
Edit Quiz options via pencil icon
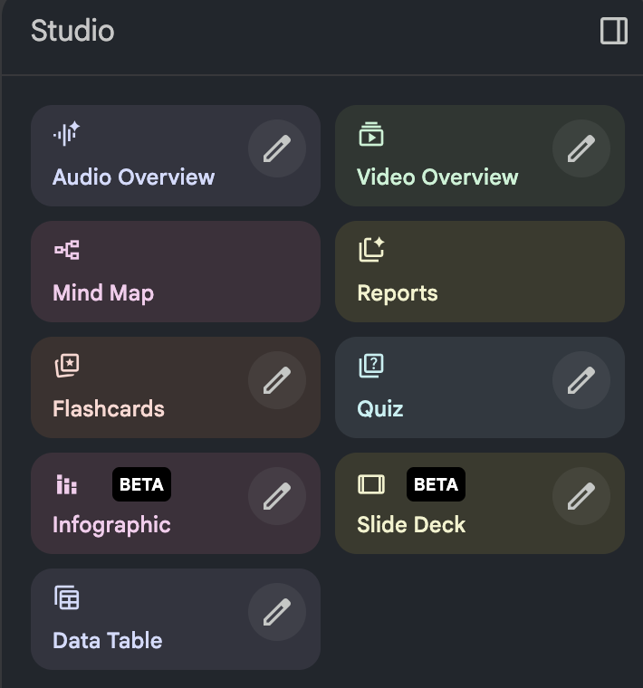(581, 380)
